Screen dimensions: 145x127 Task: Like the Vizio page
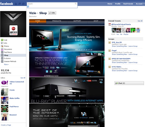click(52, 13)
